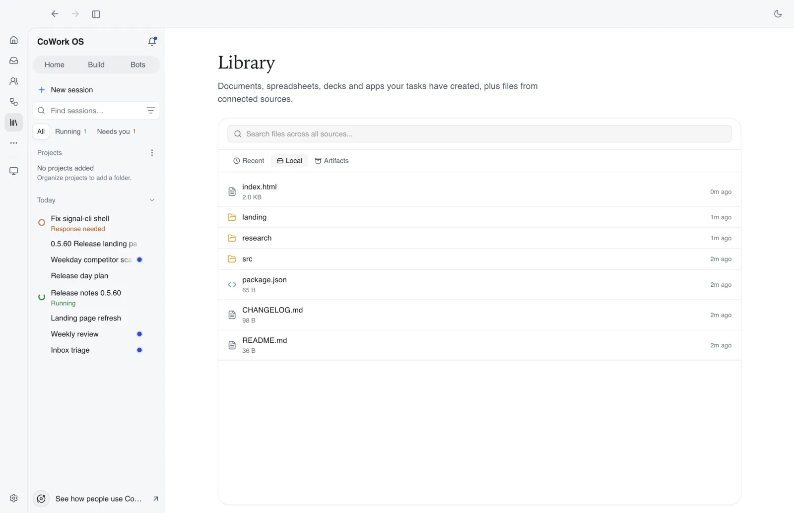Filter sessions by Needs you
The height and width of the screenshot is (513, 794).
point(117,131)
